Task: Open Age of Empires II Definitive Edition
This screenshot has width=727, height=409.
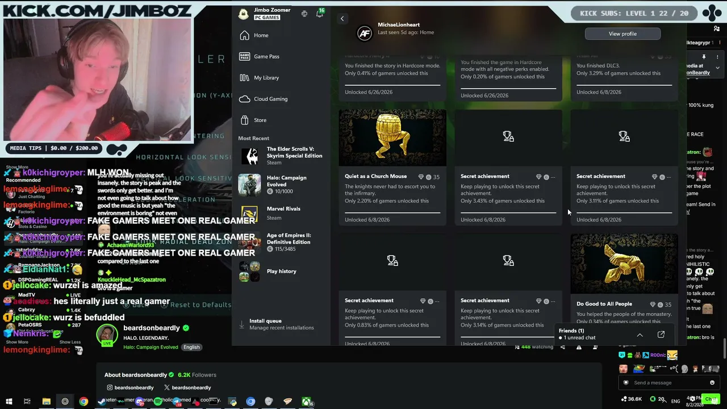Action: click(x=281, y=241)
